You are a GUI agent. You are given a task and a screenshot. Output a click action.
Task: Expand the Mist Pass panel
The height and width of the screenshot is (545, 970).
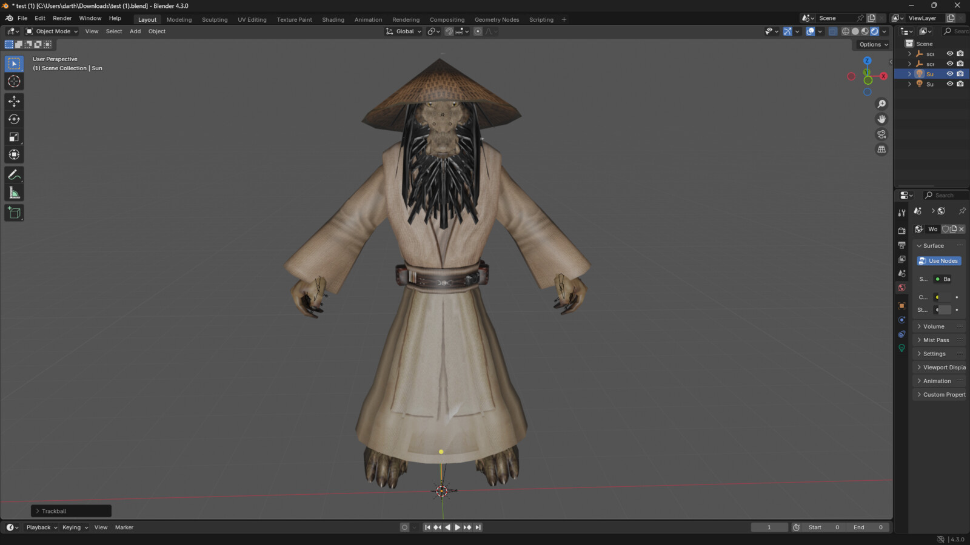(938, 340)
